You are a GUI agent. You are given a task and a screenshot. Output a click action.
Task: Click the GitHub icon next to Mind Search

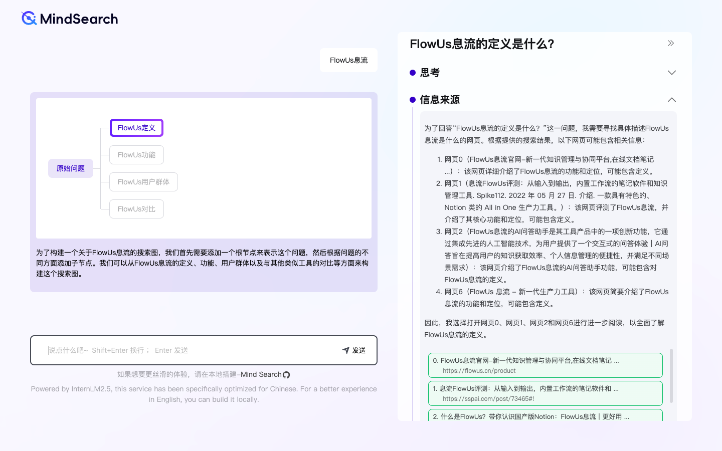(x=286, y=375)
